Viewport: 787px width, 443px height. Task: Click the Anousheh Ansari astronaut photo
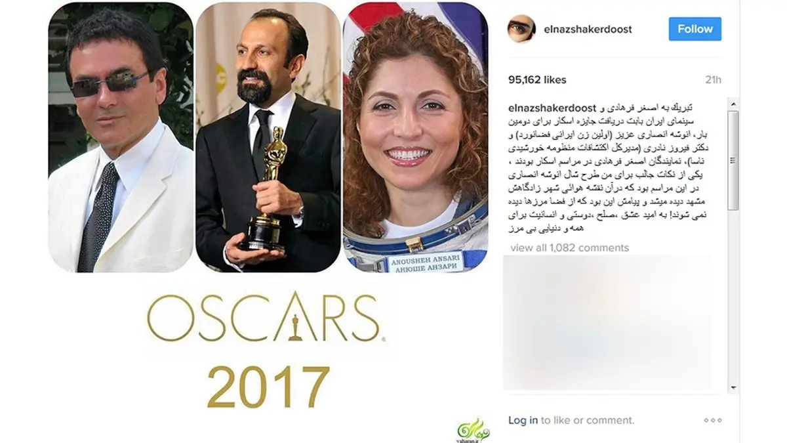(416, 137)
